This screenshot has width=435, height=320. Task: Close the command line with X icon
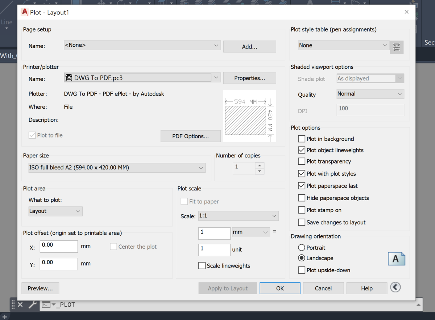click(20, 304)
